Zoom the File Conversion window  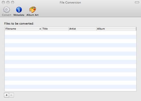click(x=12, y=3)
